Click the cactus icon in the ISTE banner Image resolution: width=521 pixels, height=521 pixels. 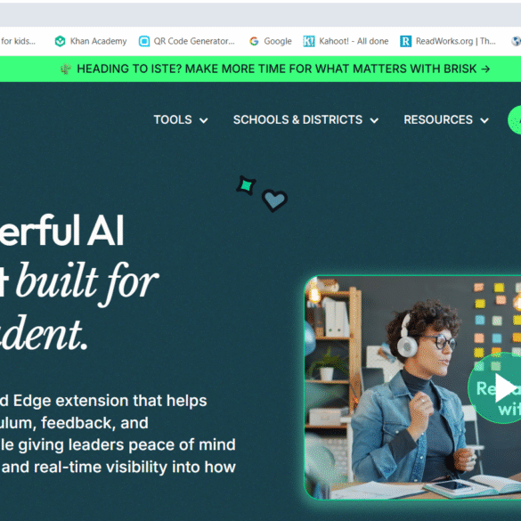click(x=65, y=69)
